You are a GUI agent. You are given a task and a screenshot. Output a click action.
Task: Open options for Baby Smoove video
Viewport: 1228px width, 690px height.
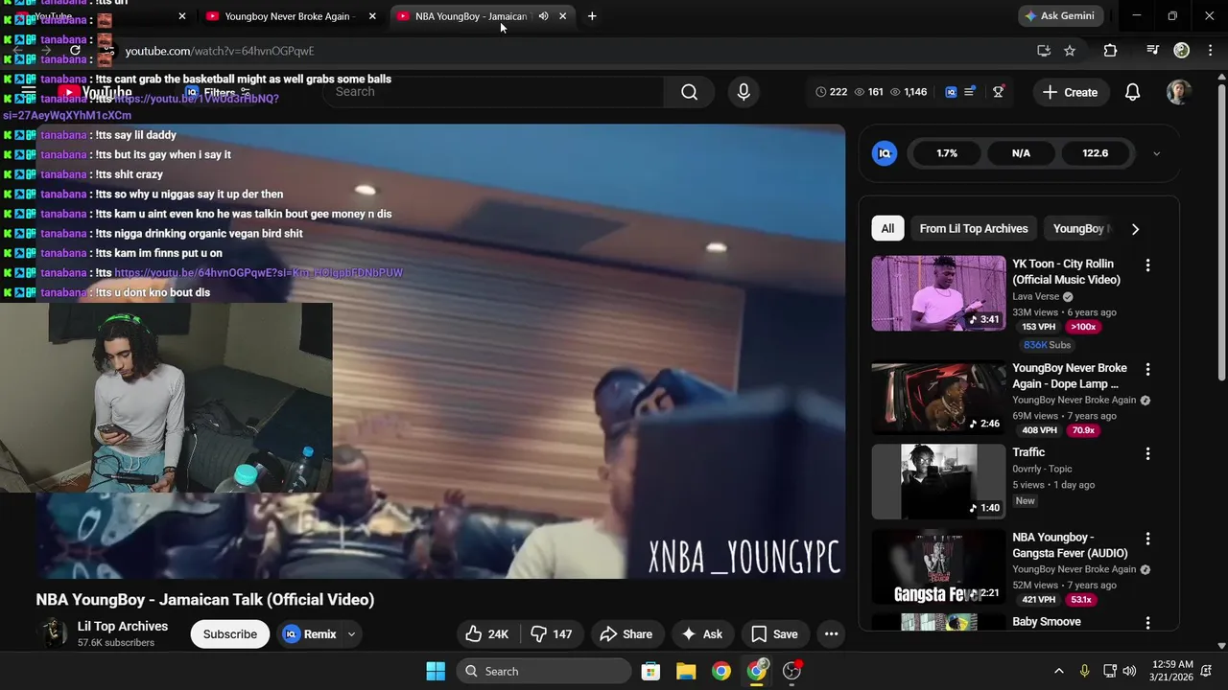pos(1147,623)
